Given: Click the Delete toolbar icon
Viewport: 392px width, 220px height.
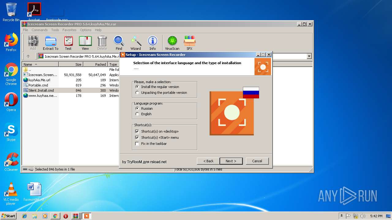Looking at the screenshot, I should [102, 43].
